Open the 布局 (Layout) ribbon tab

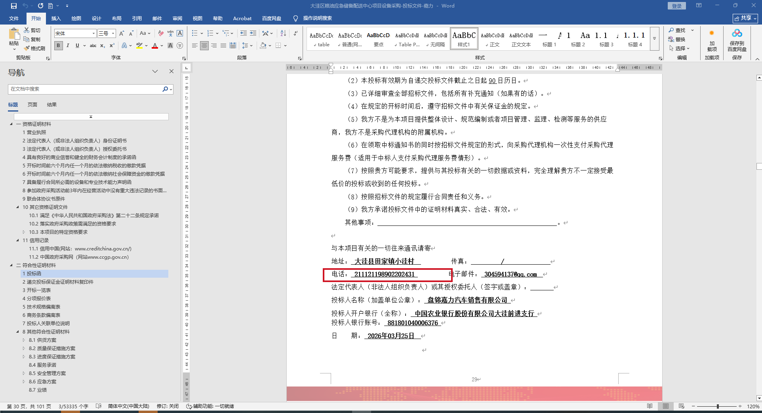[117, 18]
